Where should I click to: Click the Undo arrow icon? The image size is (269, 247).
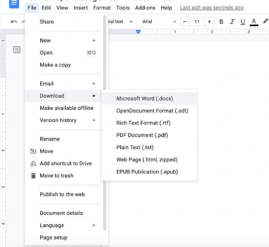pyautogui.click(x=14, y=21)
